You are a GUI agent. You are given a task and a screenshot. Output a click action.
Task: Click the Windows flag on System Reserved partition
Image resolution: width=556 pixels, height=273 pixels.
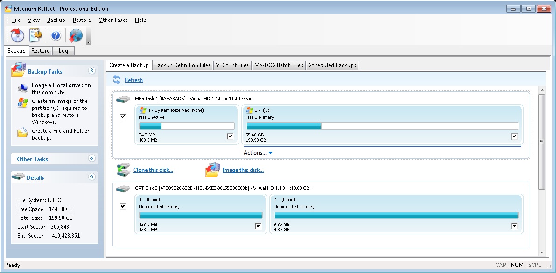coord(143,110)
